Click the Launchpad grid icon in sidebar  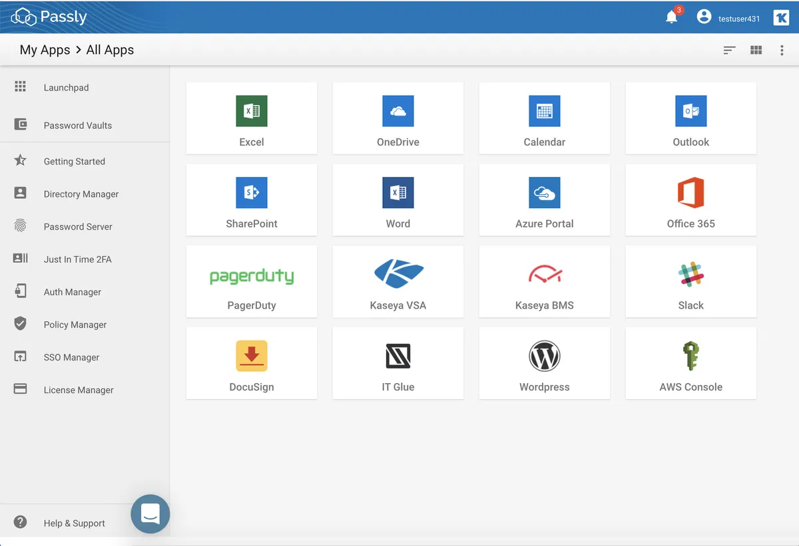click(21, 86)
